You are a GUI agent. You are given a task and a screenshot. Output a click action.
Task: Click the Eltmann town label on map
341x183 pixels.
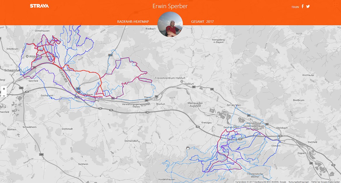click(276, 146)
